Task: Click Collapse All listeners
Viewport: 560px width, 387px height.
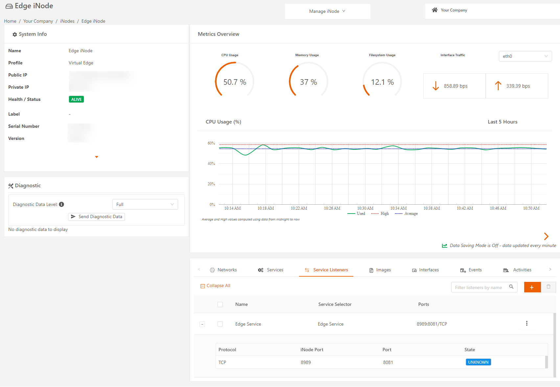Action: click(x=216, y=286)
